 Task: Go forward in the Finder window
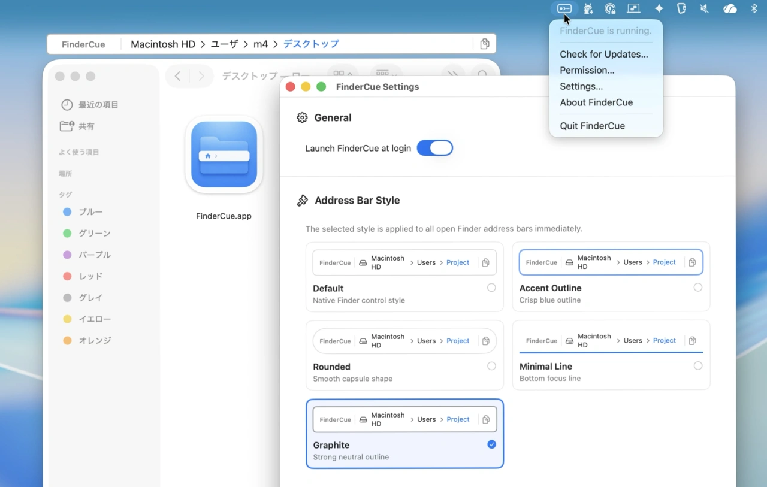[x=201, y=76]
